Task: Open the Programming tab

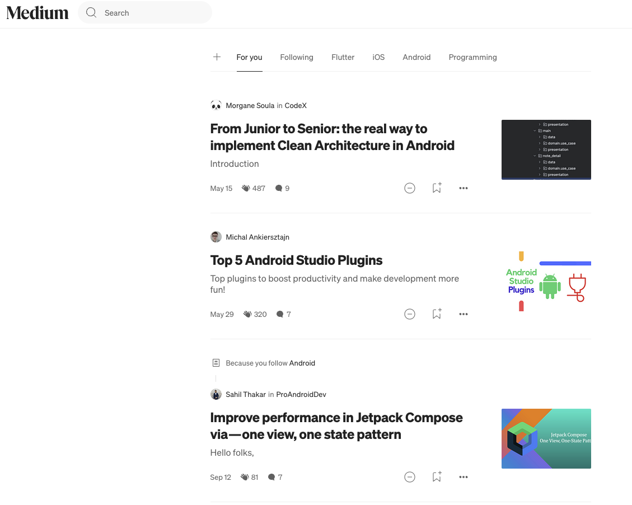Action: tap(473, 57)
